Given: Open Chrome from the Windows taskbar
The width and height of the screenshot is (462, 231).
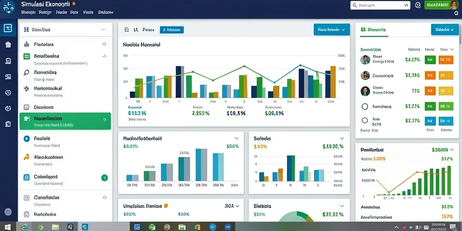Looking at the screenshot, I should coord(40,227).
